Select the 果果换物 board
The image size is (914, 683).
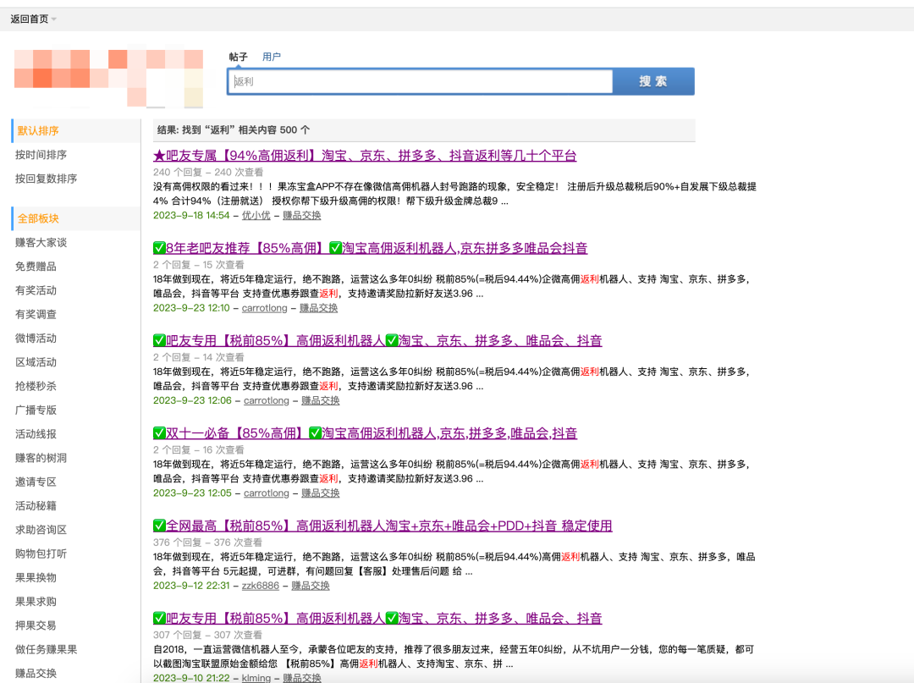(x=36, y=577)
